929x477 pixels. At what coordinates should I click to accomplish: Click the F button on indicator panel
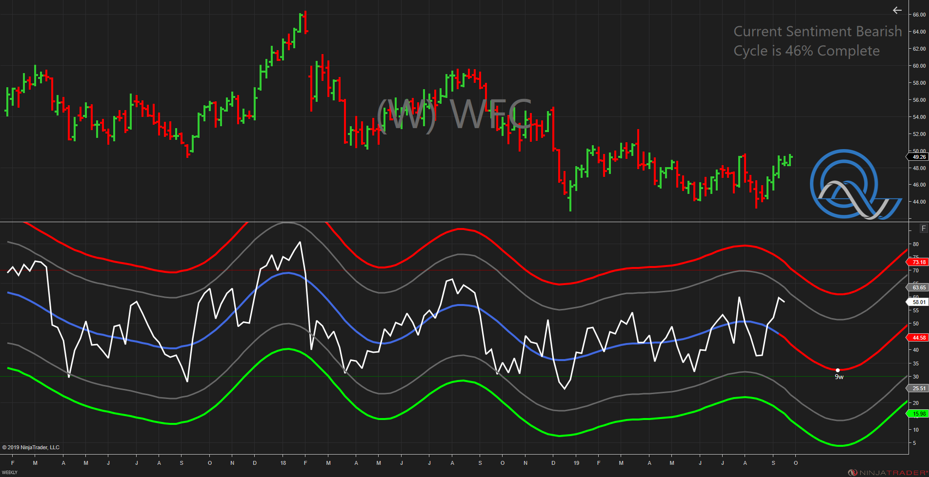click(923, 229)
